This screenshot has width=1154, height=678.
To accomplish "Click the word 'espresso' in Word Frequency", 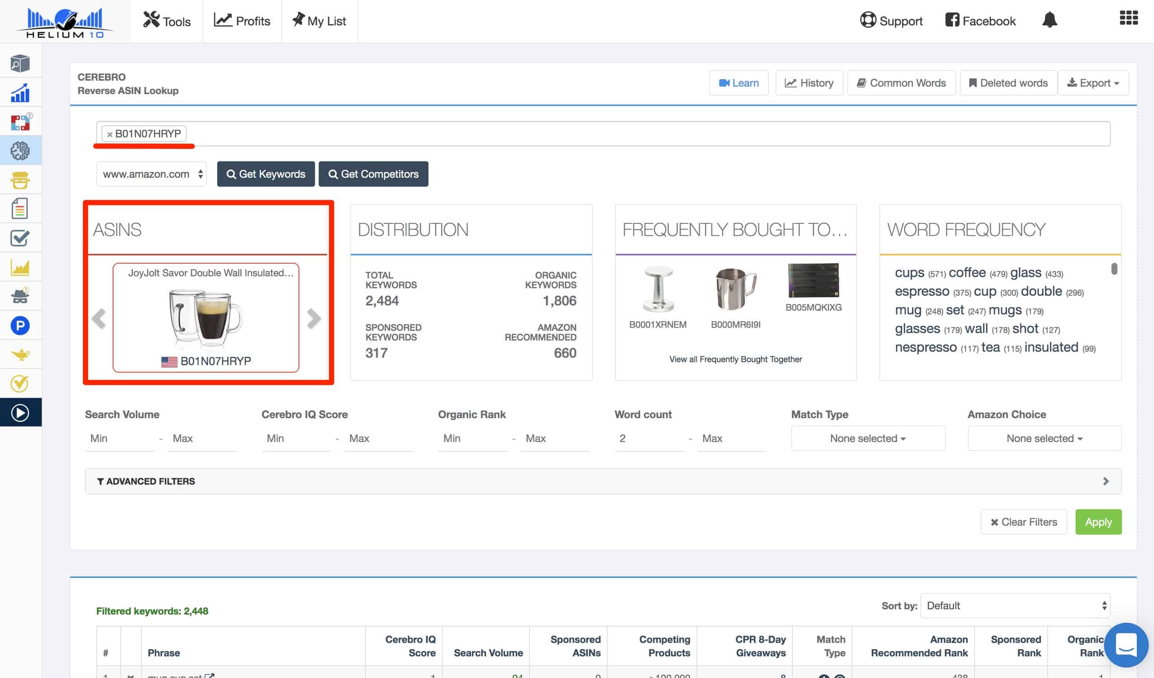I will pos(922,292).
